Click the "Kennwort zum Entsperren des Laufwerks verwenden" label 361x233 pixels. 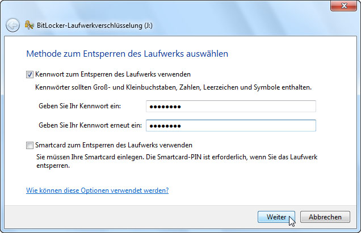coord(112,74)
